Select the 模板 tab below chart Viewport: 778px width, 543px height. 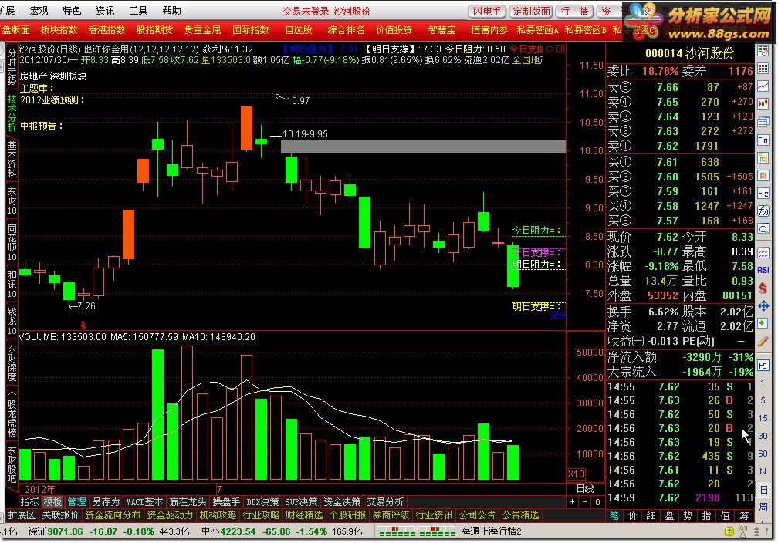52,502
